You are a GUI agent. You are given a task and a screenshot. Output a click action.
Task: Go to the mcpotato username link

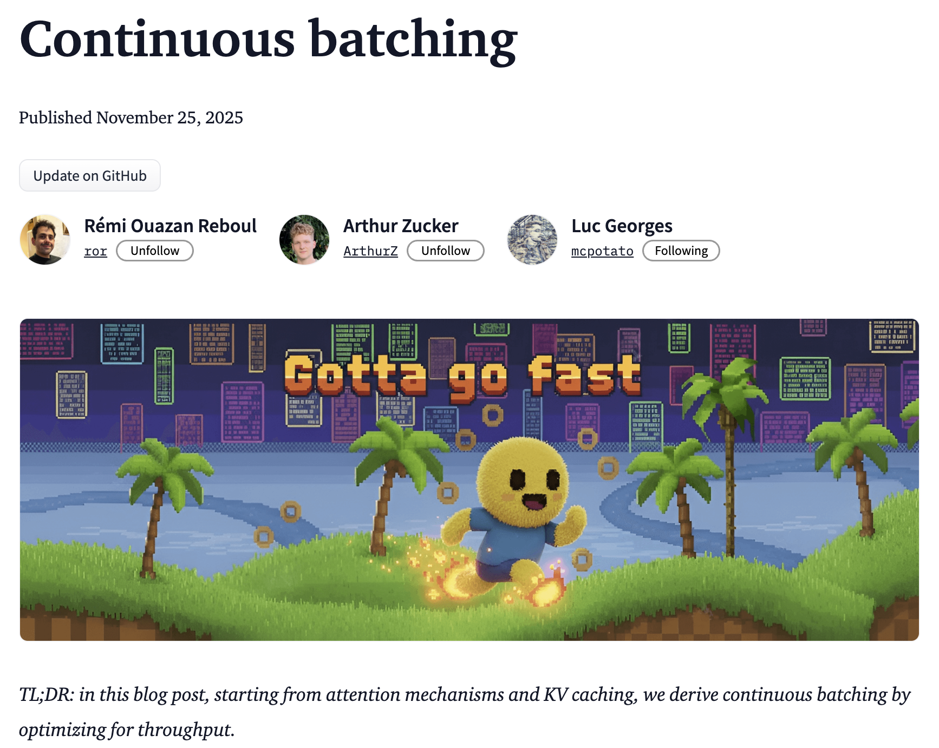click(602, 251)
